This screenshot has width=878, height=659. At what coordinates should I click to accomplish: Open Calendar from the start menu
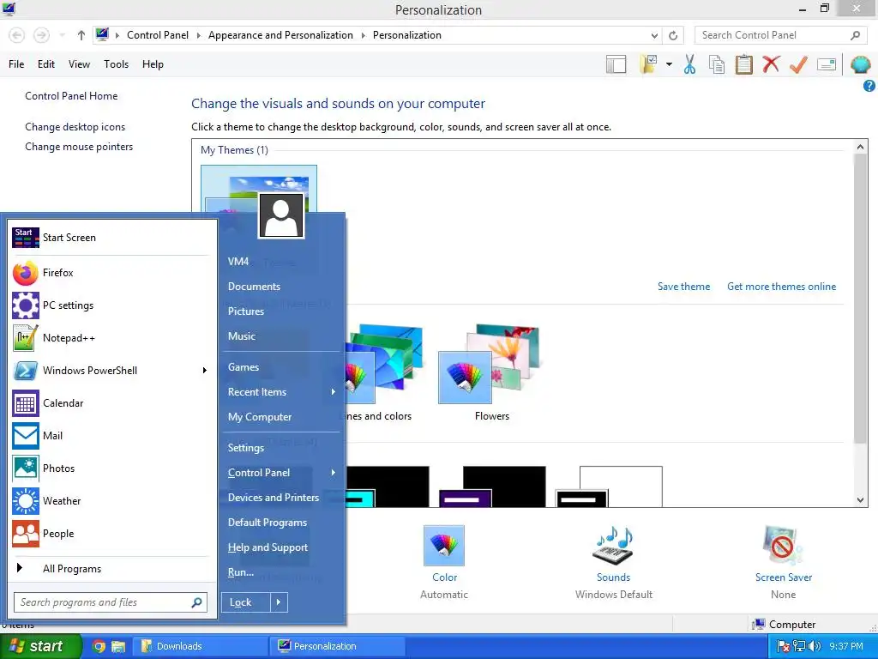(x=110, y=403)
